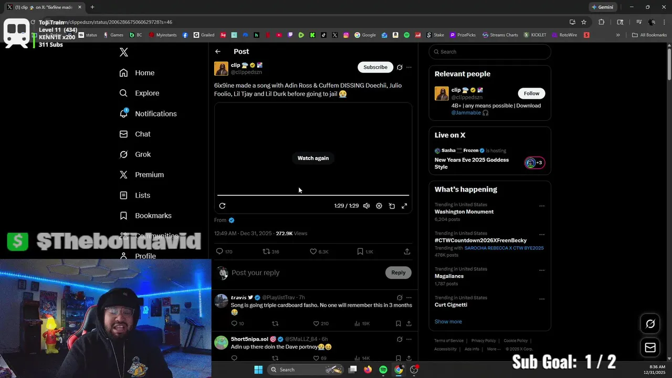Open the Stake bookmark
The height and width of the screenshot is (378, 672).
435,35
